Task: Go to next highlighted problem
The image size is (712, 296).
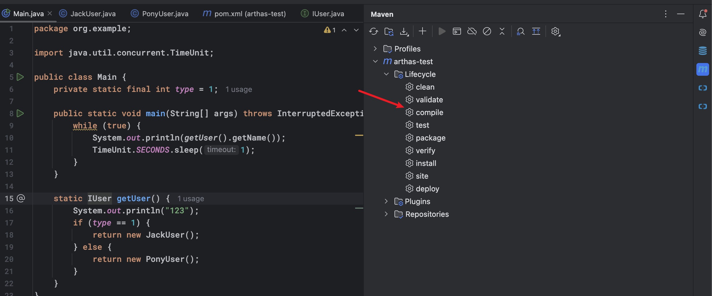Action: pos(356,30)
